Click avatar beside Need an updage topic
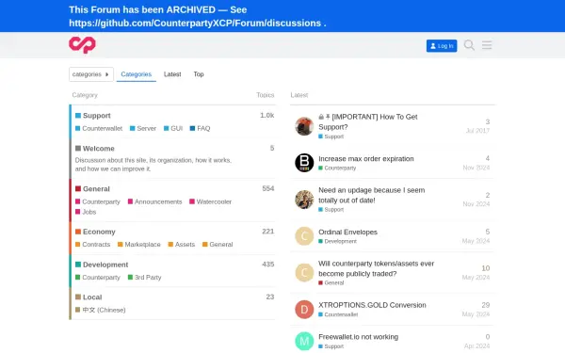The width and height of the screenshot is (565, 353). pos(304,200)
